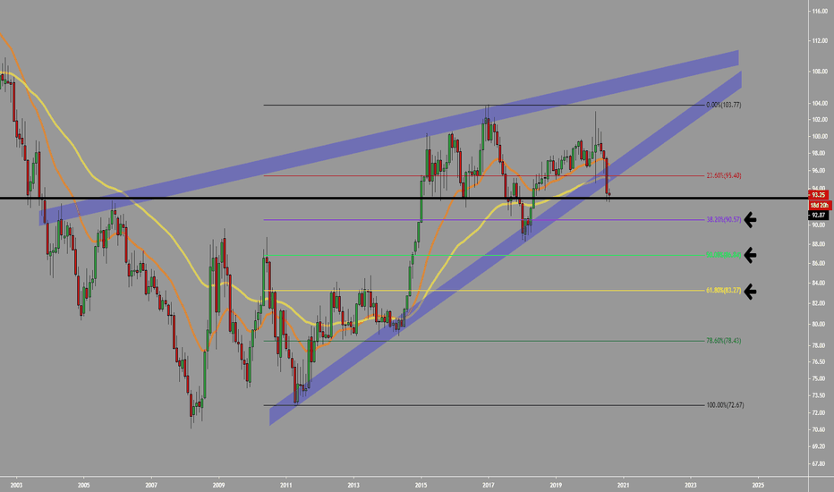Click the 2019 label on time axis
This screenshot has height=492, width=834.
point(556,485)
